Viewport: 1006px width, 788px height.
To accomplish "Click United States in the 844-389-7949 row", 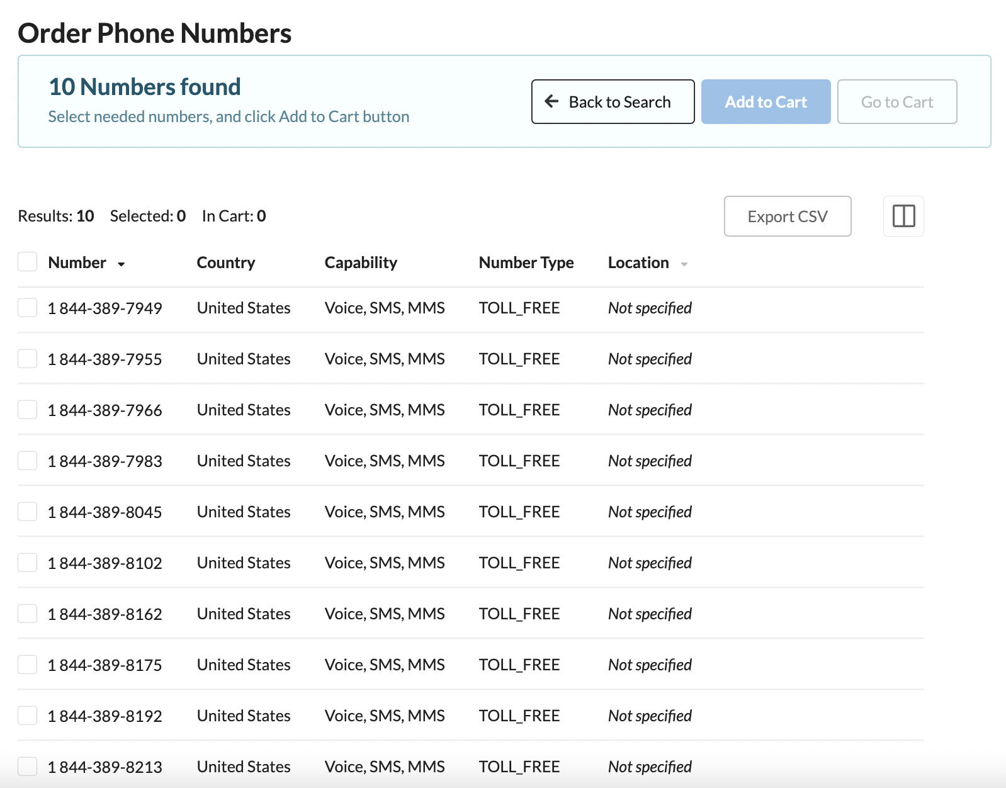I will click(244, 308).
